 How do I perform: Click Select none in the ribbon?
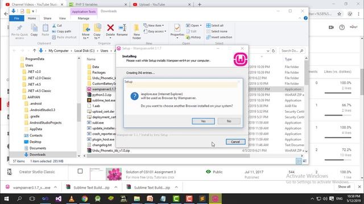point(217,31)
